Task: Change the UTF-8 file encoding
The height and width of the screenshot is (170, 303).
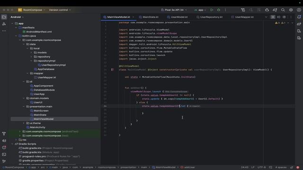Action: (x=262, y=167)
